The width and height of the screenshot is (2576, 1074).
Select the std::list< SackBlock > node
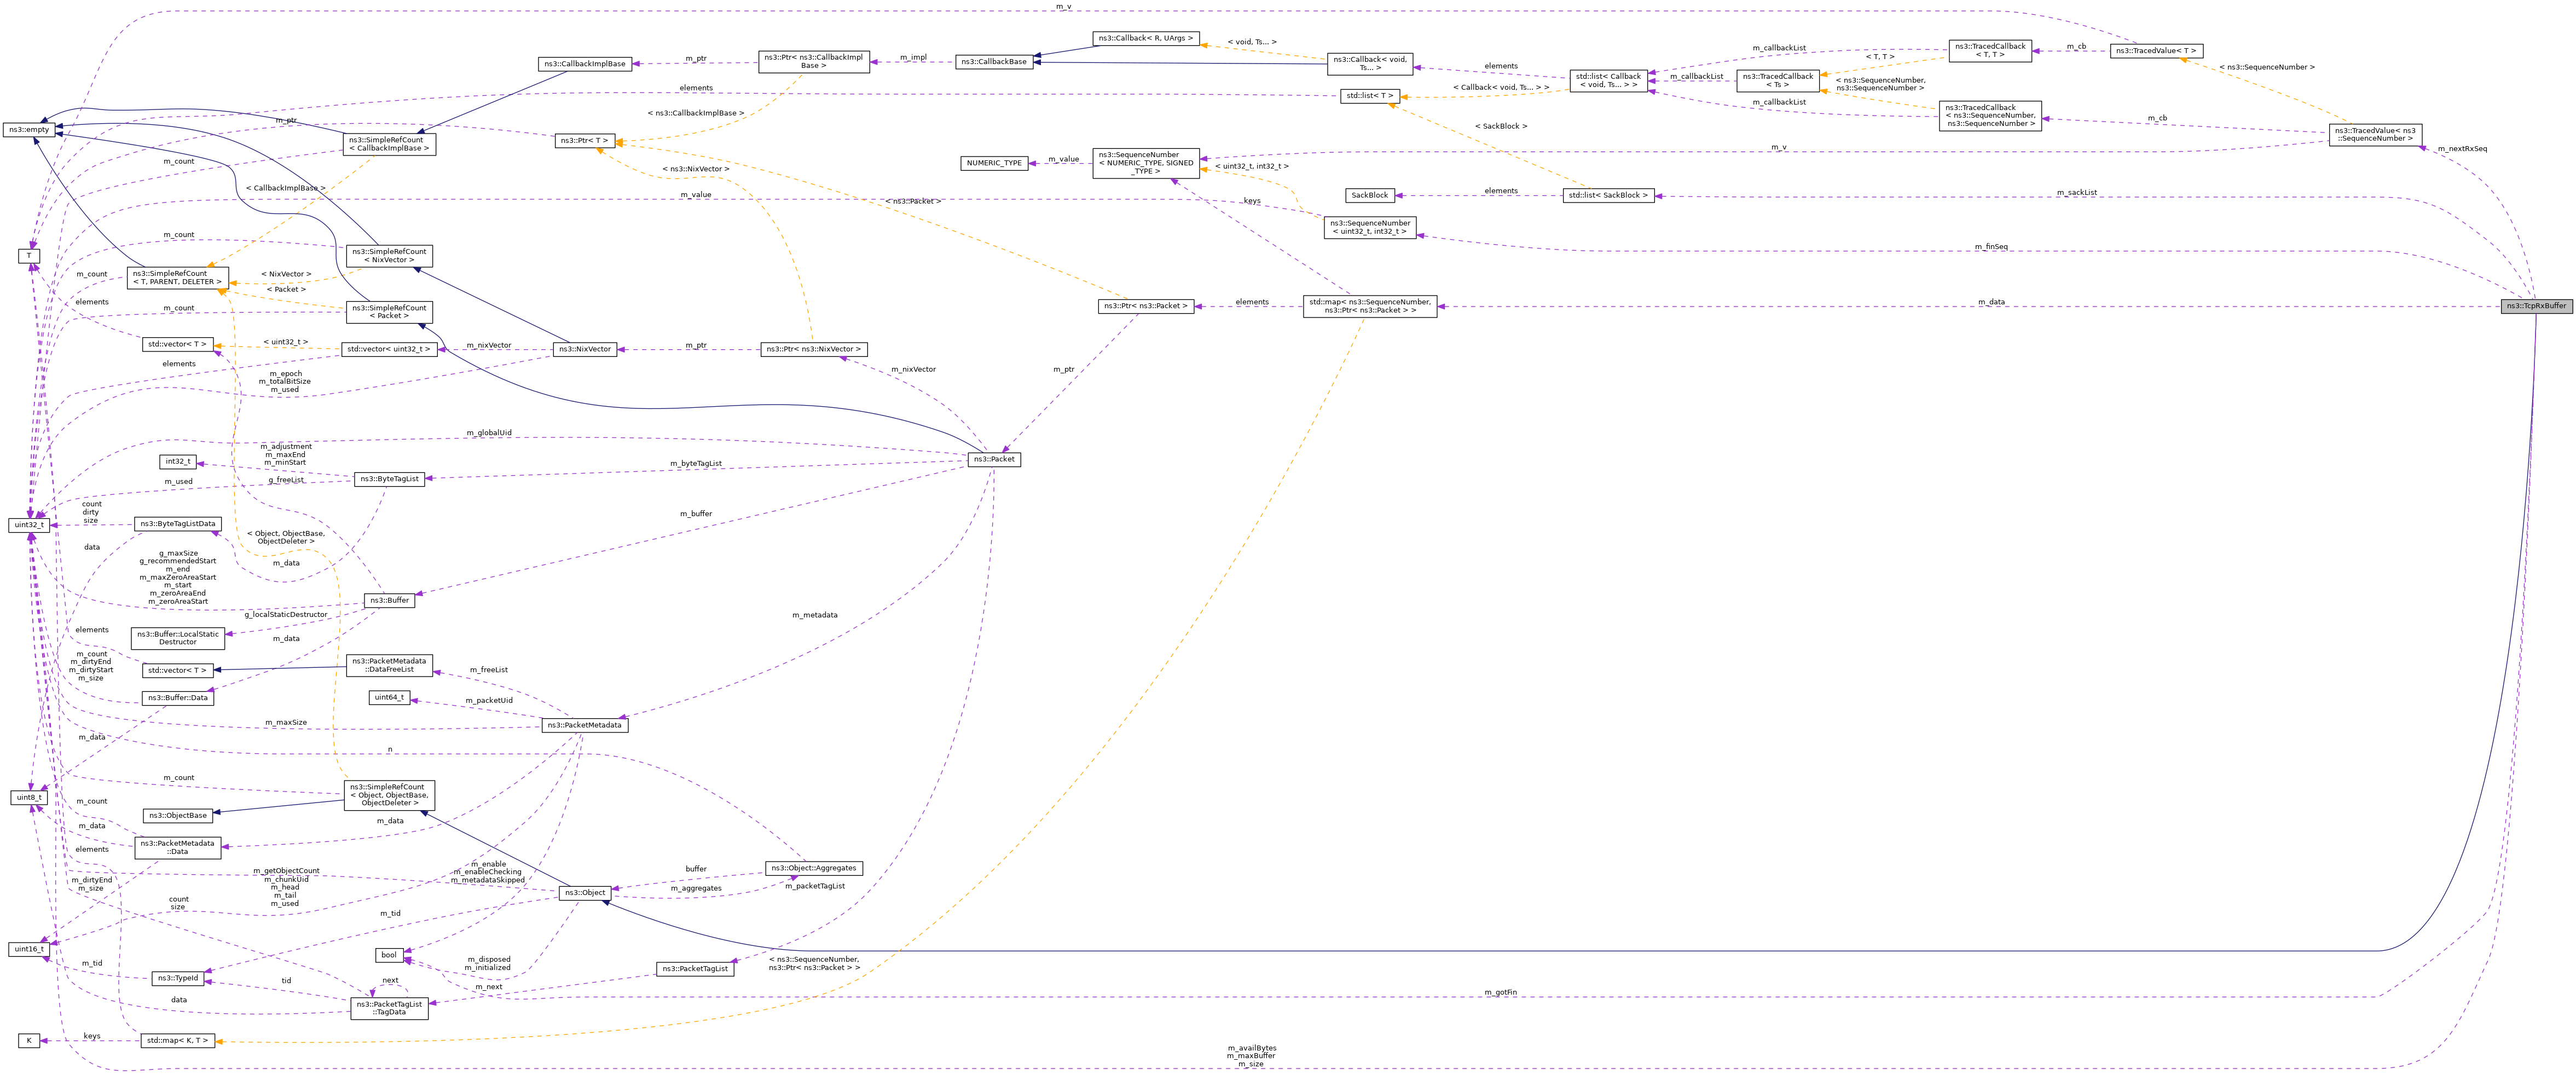(x=1608, y=196)
